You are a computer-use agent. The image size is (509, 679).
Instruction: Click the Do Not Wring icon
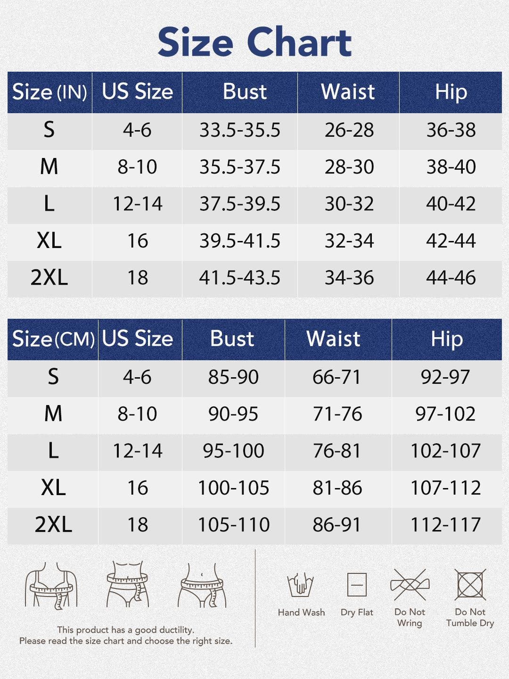point(410,585)
